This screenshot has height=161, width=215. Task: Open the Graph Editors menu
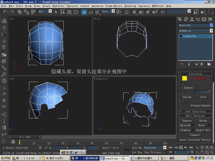[x=114, y=6]
